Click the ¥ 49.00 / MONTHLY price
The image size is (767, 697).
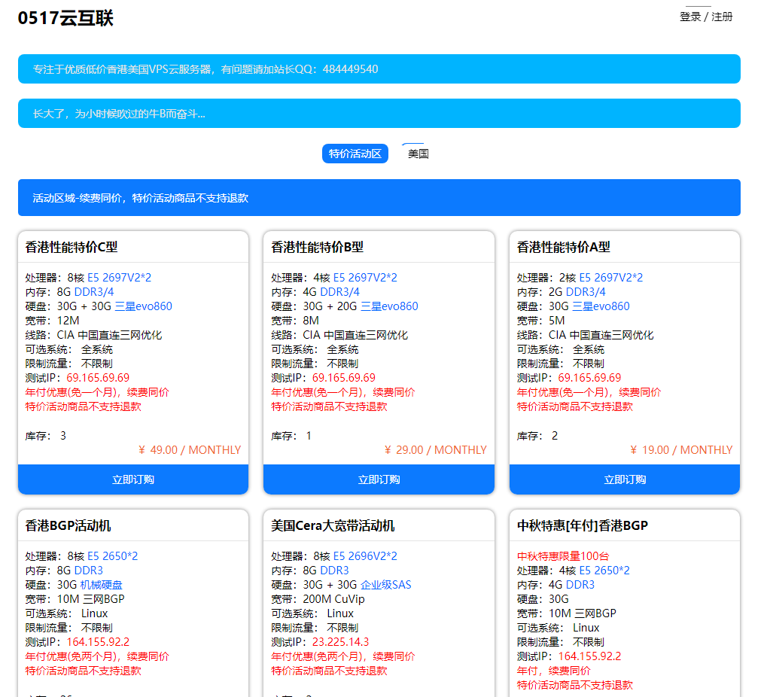[190, 450]
